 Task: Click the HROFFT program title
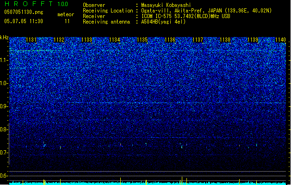pos(29,4)
